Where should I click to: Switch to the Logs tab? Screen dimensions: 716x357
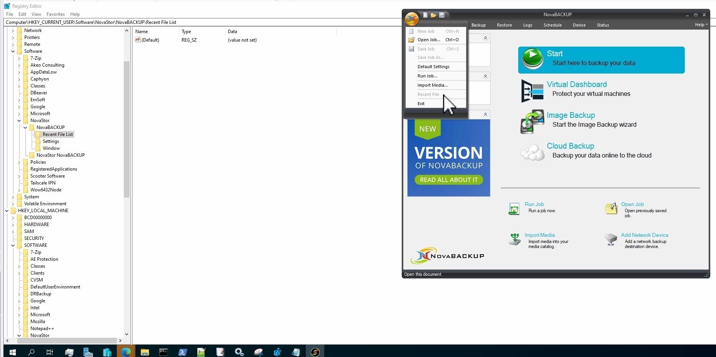click(527, 25)
